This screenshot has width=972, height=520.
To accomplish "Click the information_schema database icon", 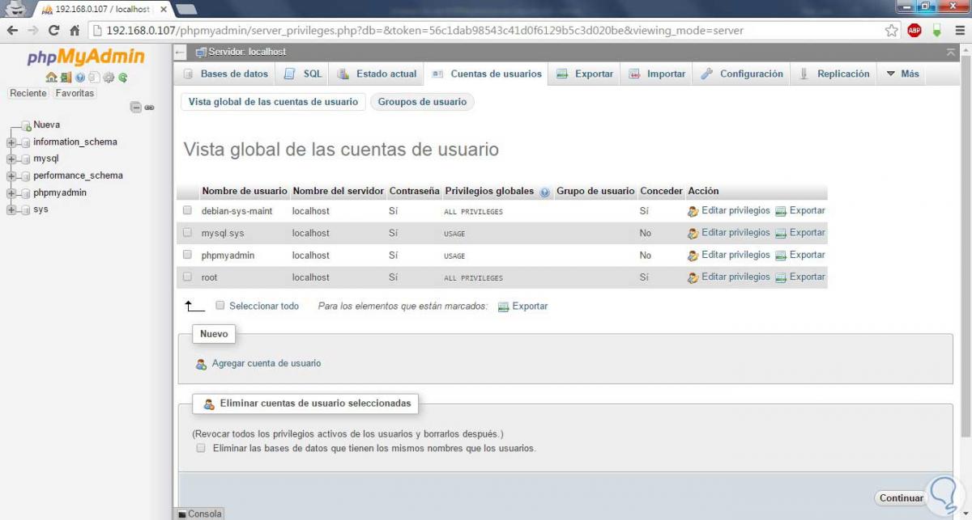I will point(26,142).
